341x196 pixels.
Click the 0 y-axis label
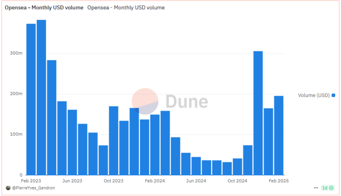21,175
